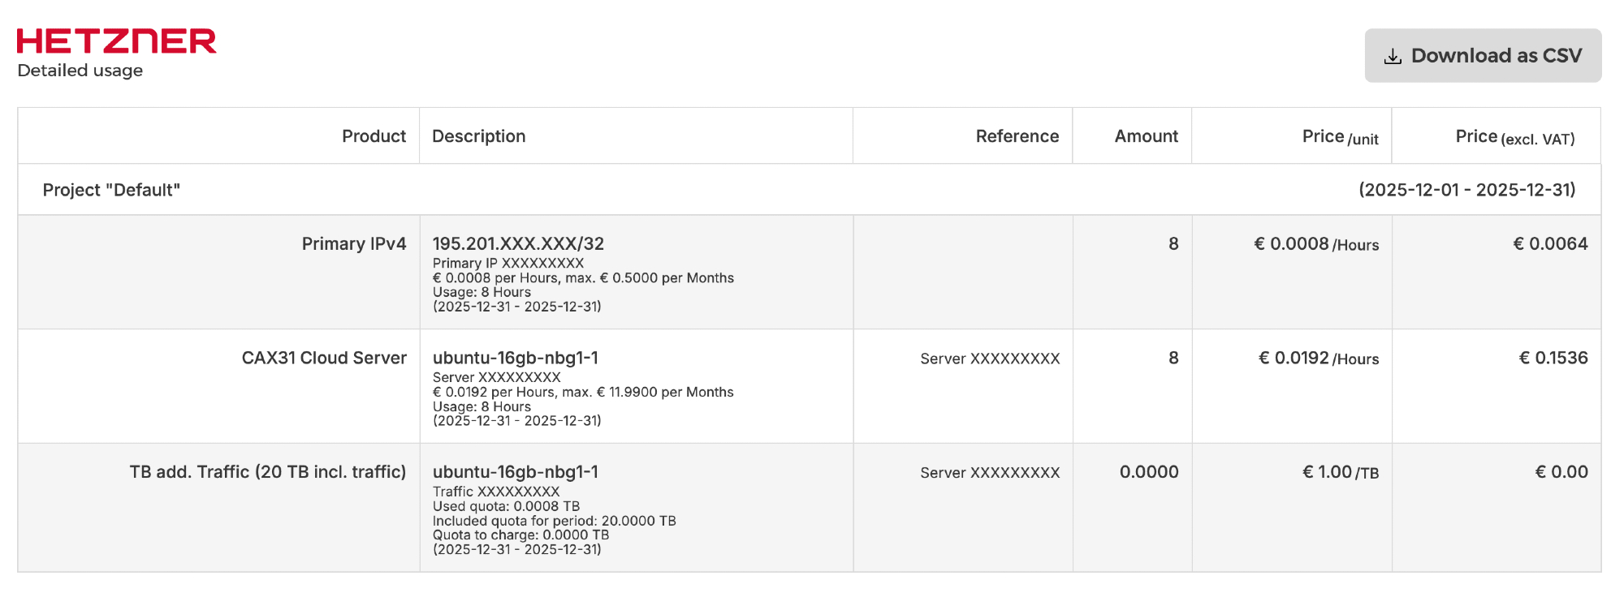Click the Download as CSV button
1624x597 pixels.
pos(1482,55)
